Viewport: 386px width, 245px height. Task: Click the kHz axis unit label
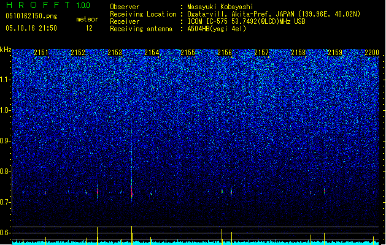6,50
